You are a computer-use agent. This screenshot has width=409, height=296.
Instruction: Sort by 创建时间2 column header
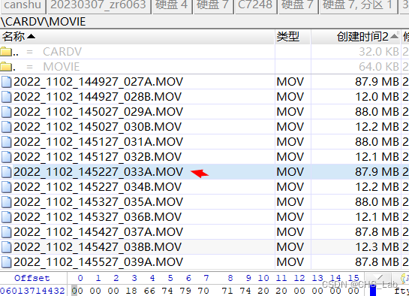coord(356,37)
